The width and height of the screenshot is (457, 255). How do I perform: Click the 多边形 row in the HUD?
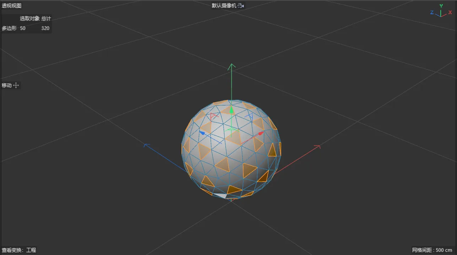26,28
